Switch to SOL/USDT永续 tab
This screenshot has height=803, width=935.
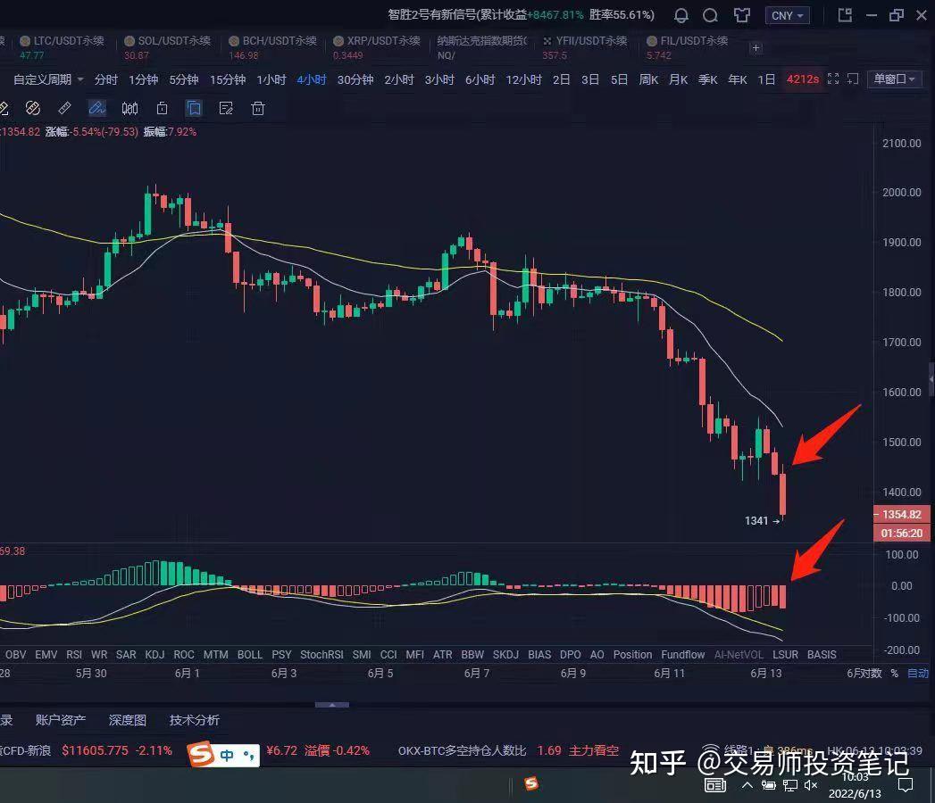point(168,47)
